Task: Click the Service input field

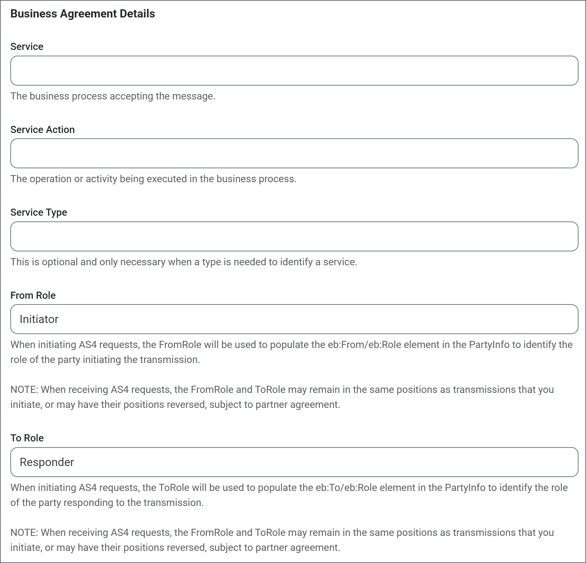Action: (x=294, y=71)
